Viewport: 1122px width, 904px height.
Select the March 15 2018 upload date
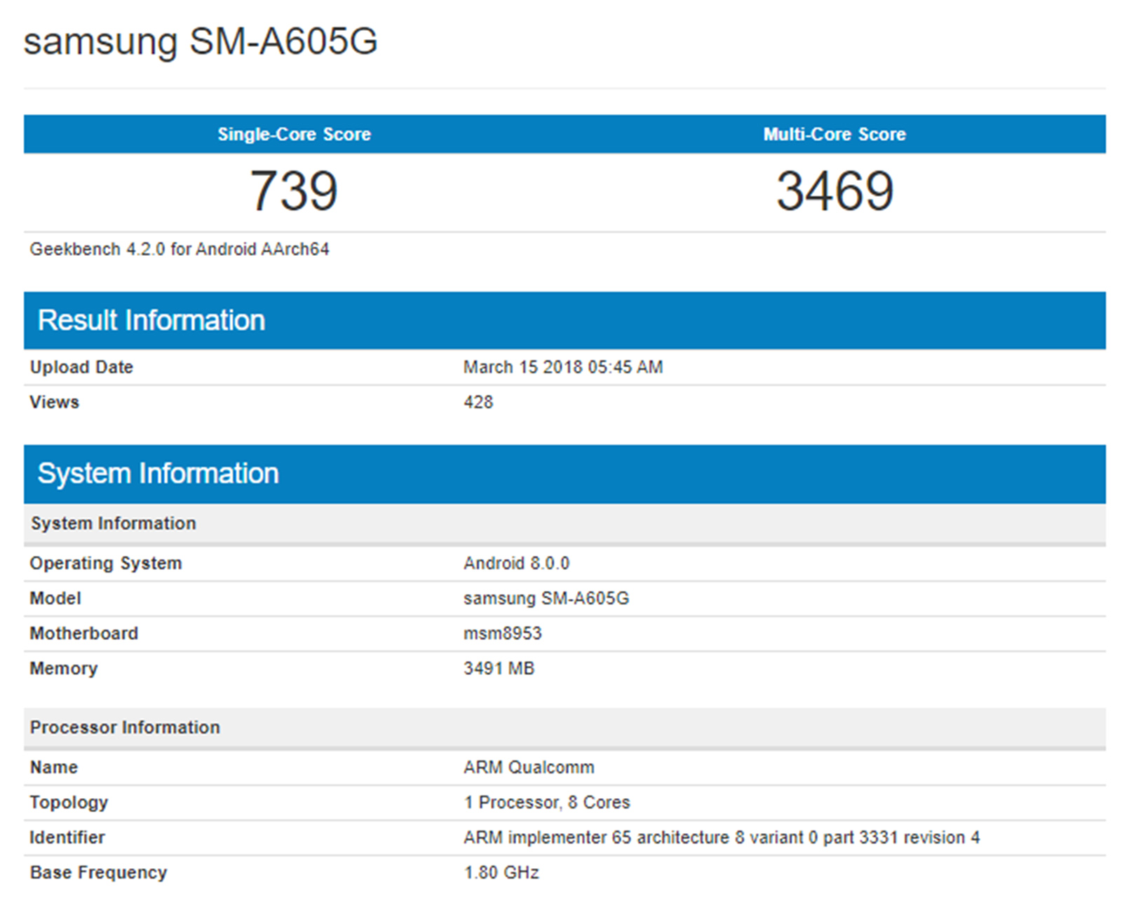tap(562, 367)
